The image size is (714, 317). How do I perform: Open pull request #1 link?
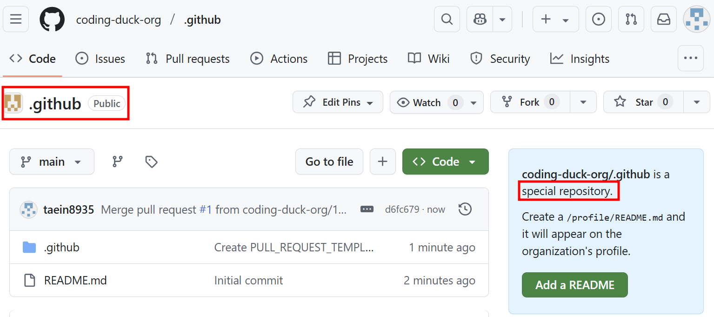coord(206,209)
